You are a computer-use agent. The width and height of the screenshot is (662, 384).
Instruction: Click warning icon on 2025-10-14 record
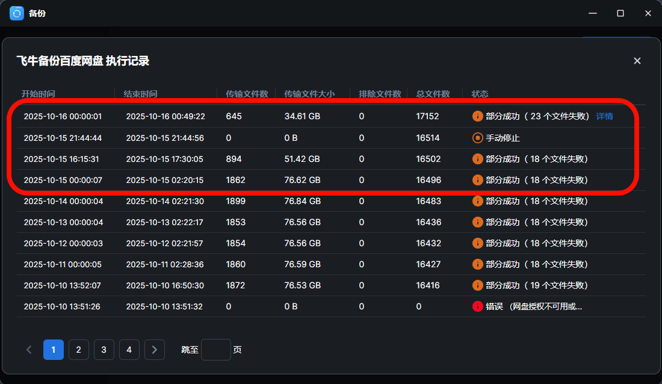(x=478, y=201)
